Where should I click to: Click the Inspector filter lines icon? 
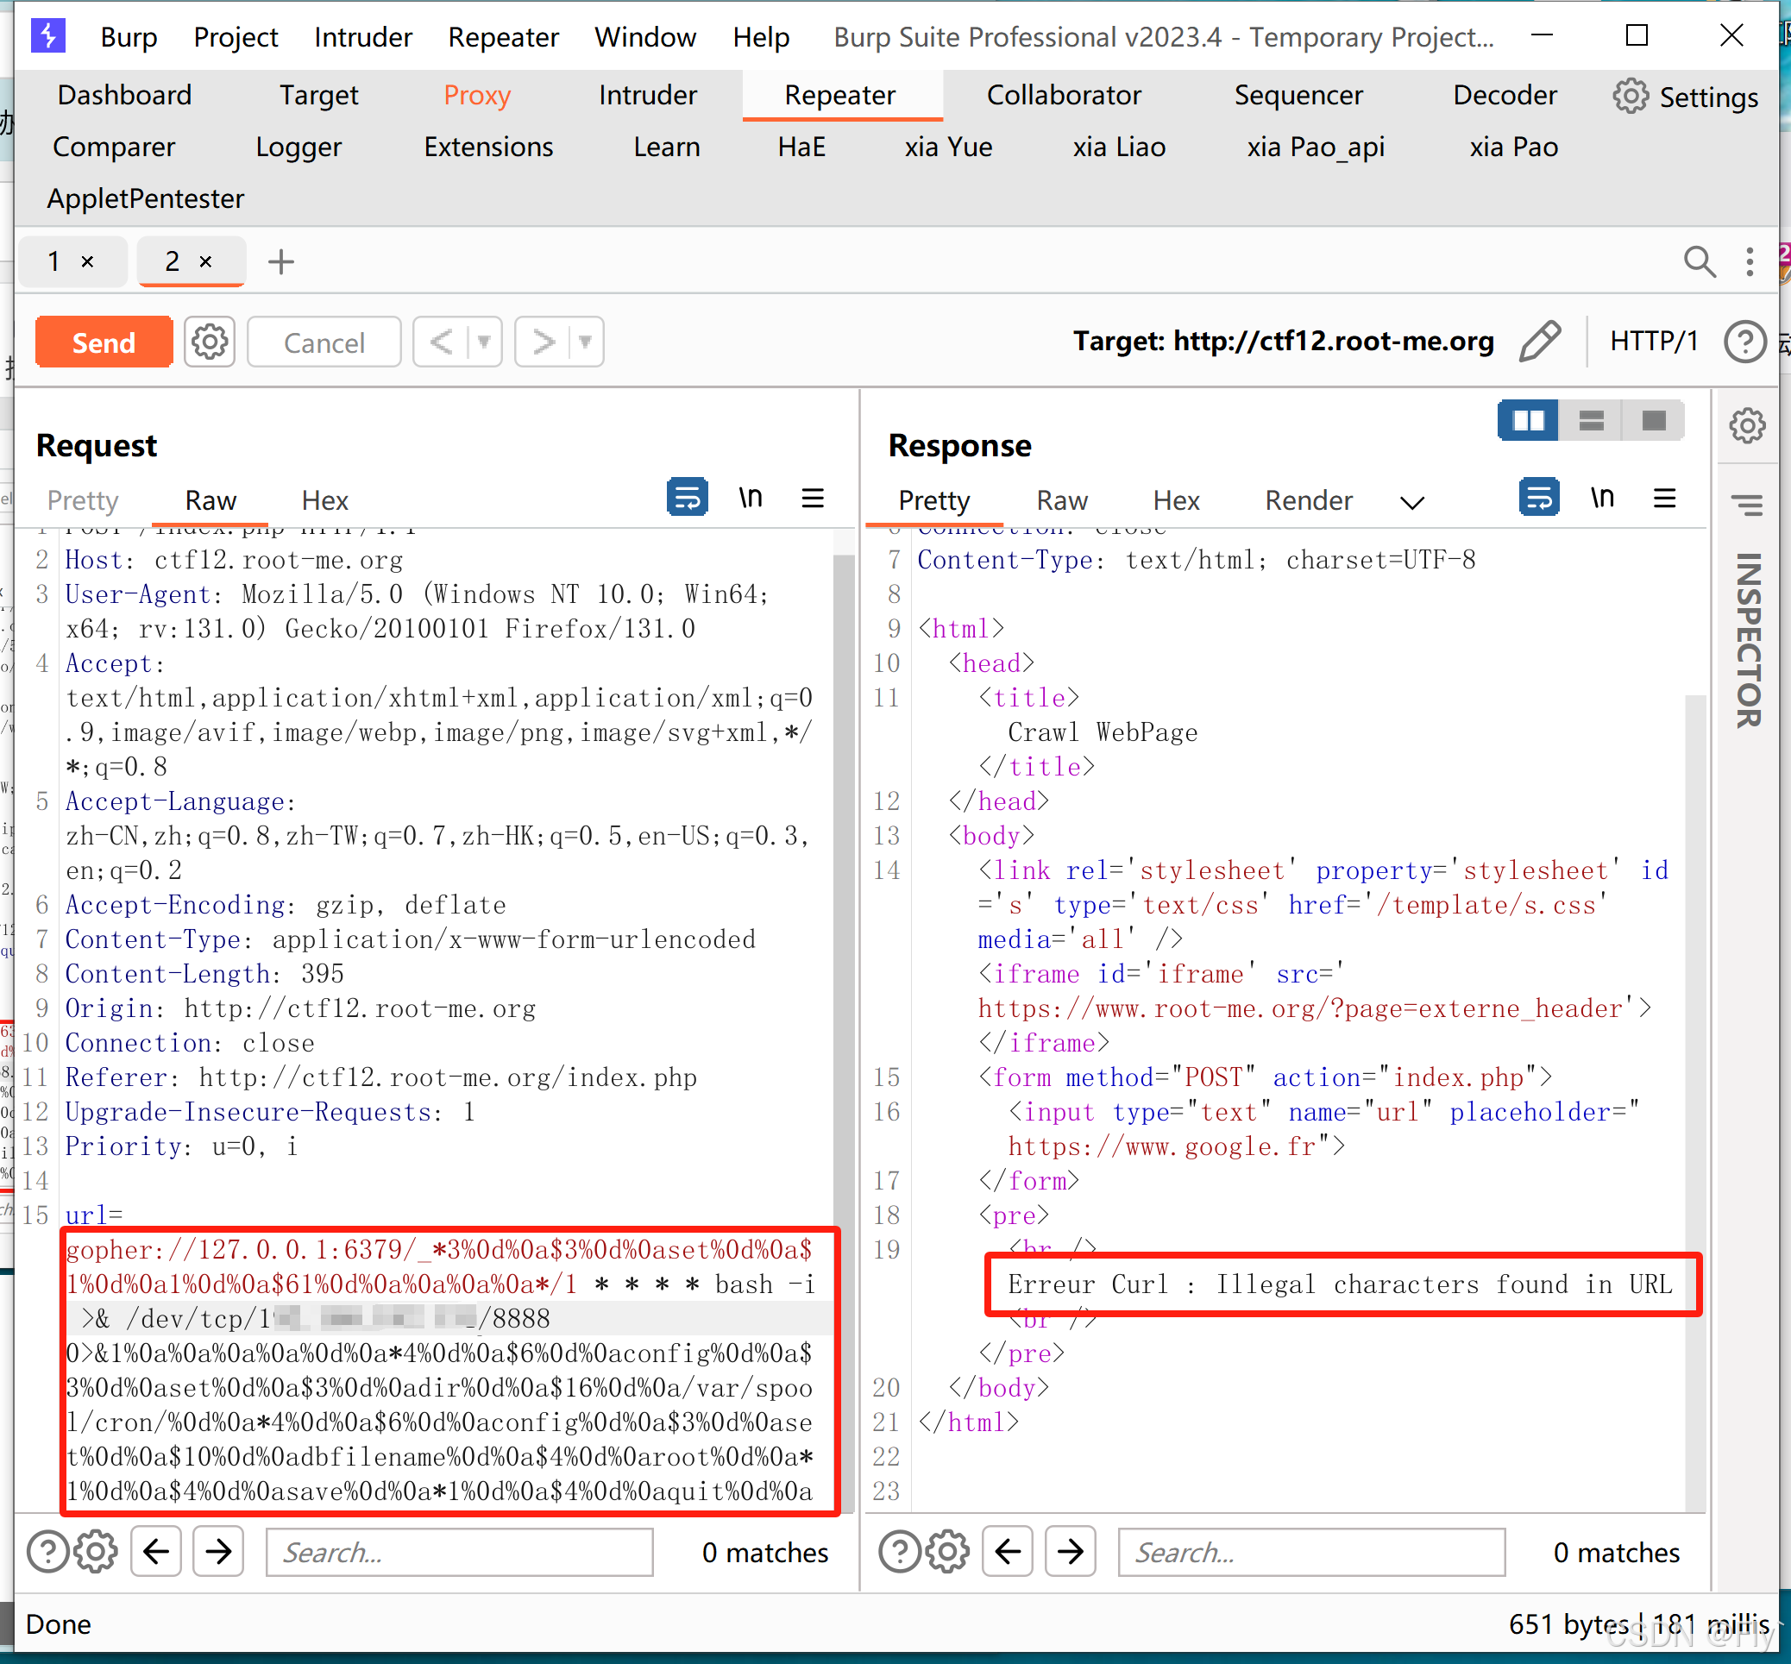click(1747, 506)
